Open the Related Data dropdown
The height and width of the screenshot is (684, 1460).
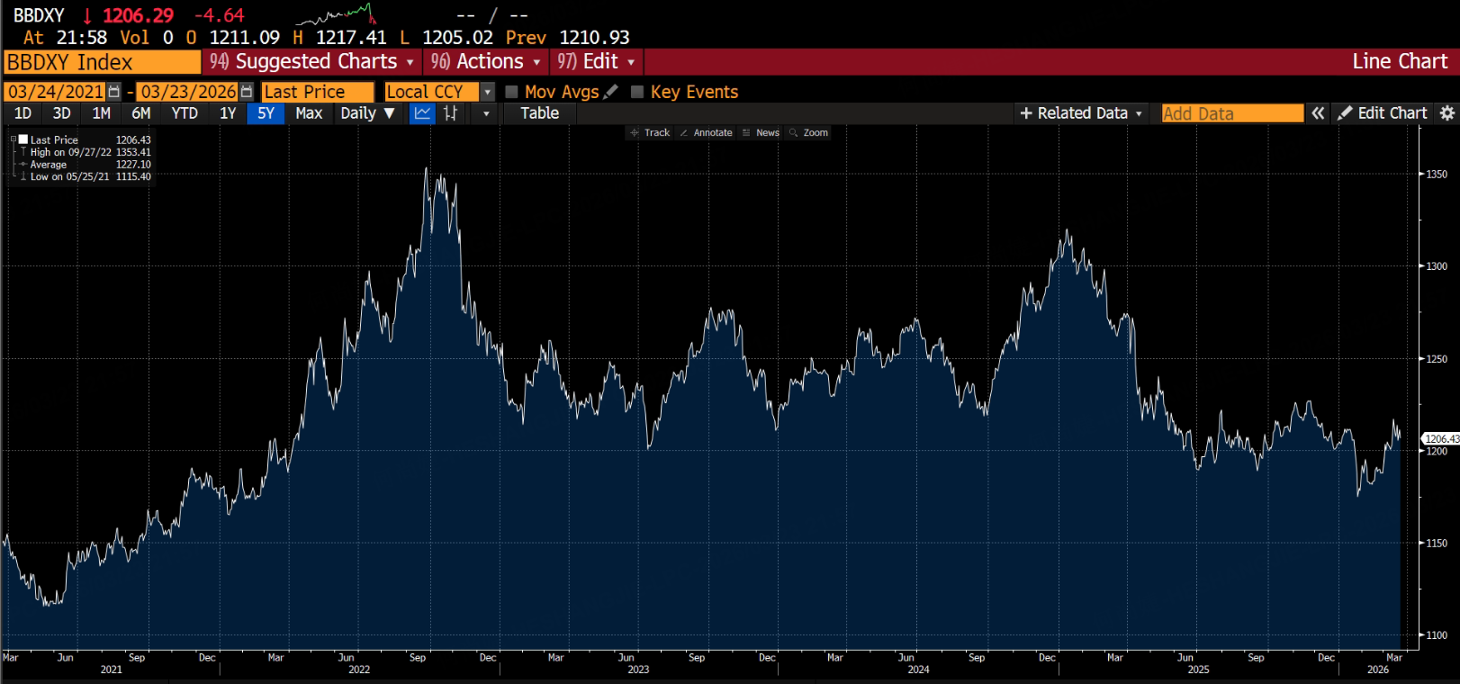[1081, 113]
